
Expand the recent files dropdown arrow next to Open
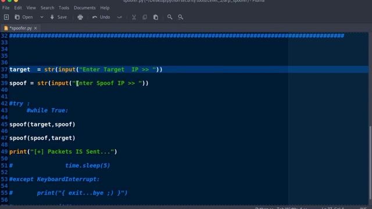(x=42, y=17)
